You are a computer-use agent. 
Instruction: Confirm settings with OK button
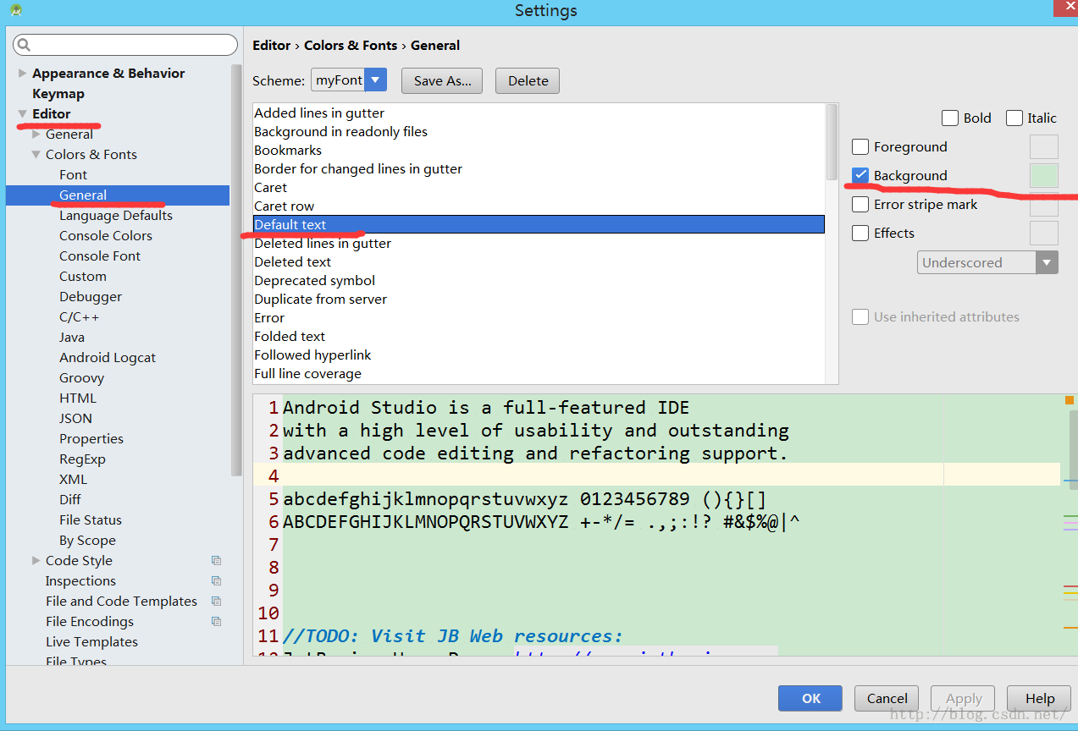[810, 698]
